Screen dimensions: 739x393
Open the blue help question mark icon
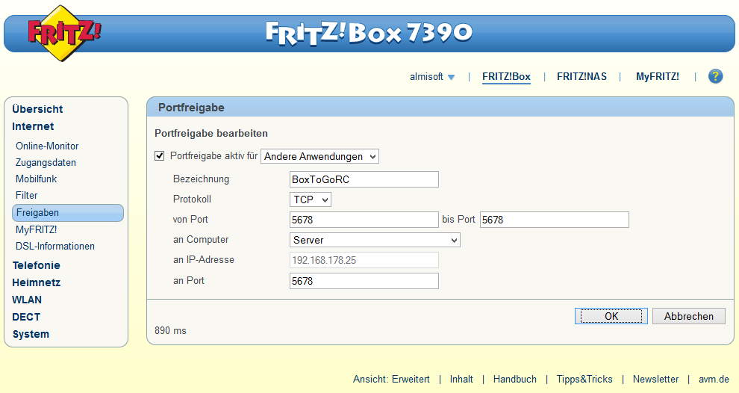(x=715, y=76)
